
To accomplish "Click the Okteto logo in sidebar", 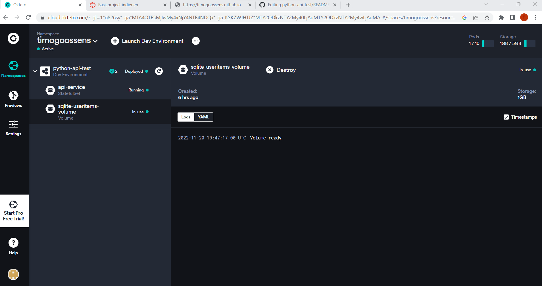I will click(13, 38).
